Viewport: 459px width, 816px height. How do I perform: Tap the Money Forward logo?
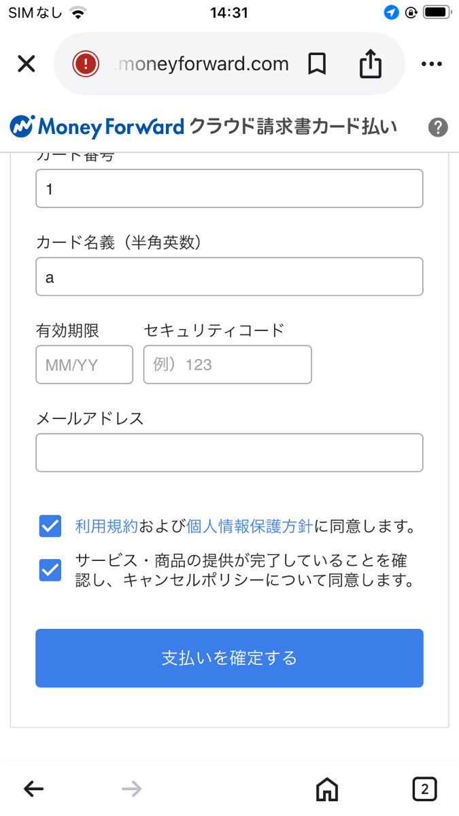tap(97, 126)
